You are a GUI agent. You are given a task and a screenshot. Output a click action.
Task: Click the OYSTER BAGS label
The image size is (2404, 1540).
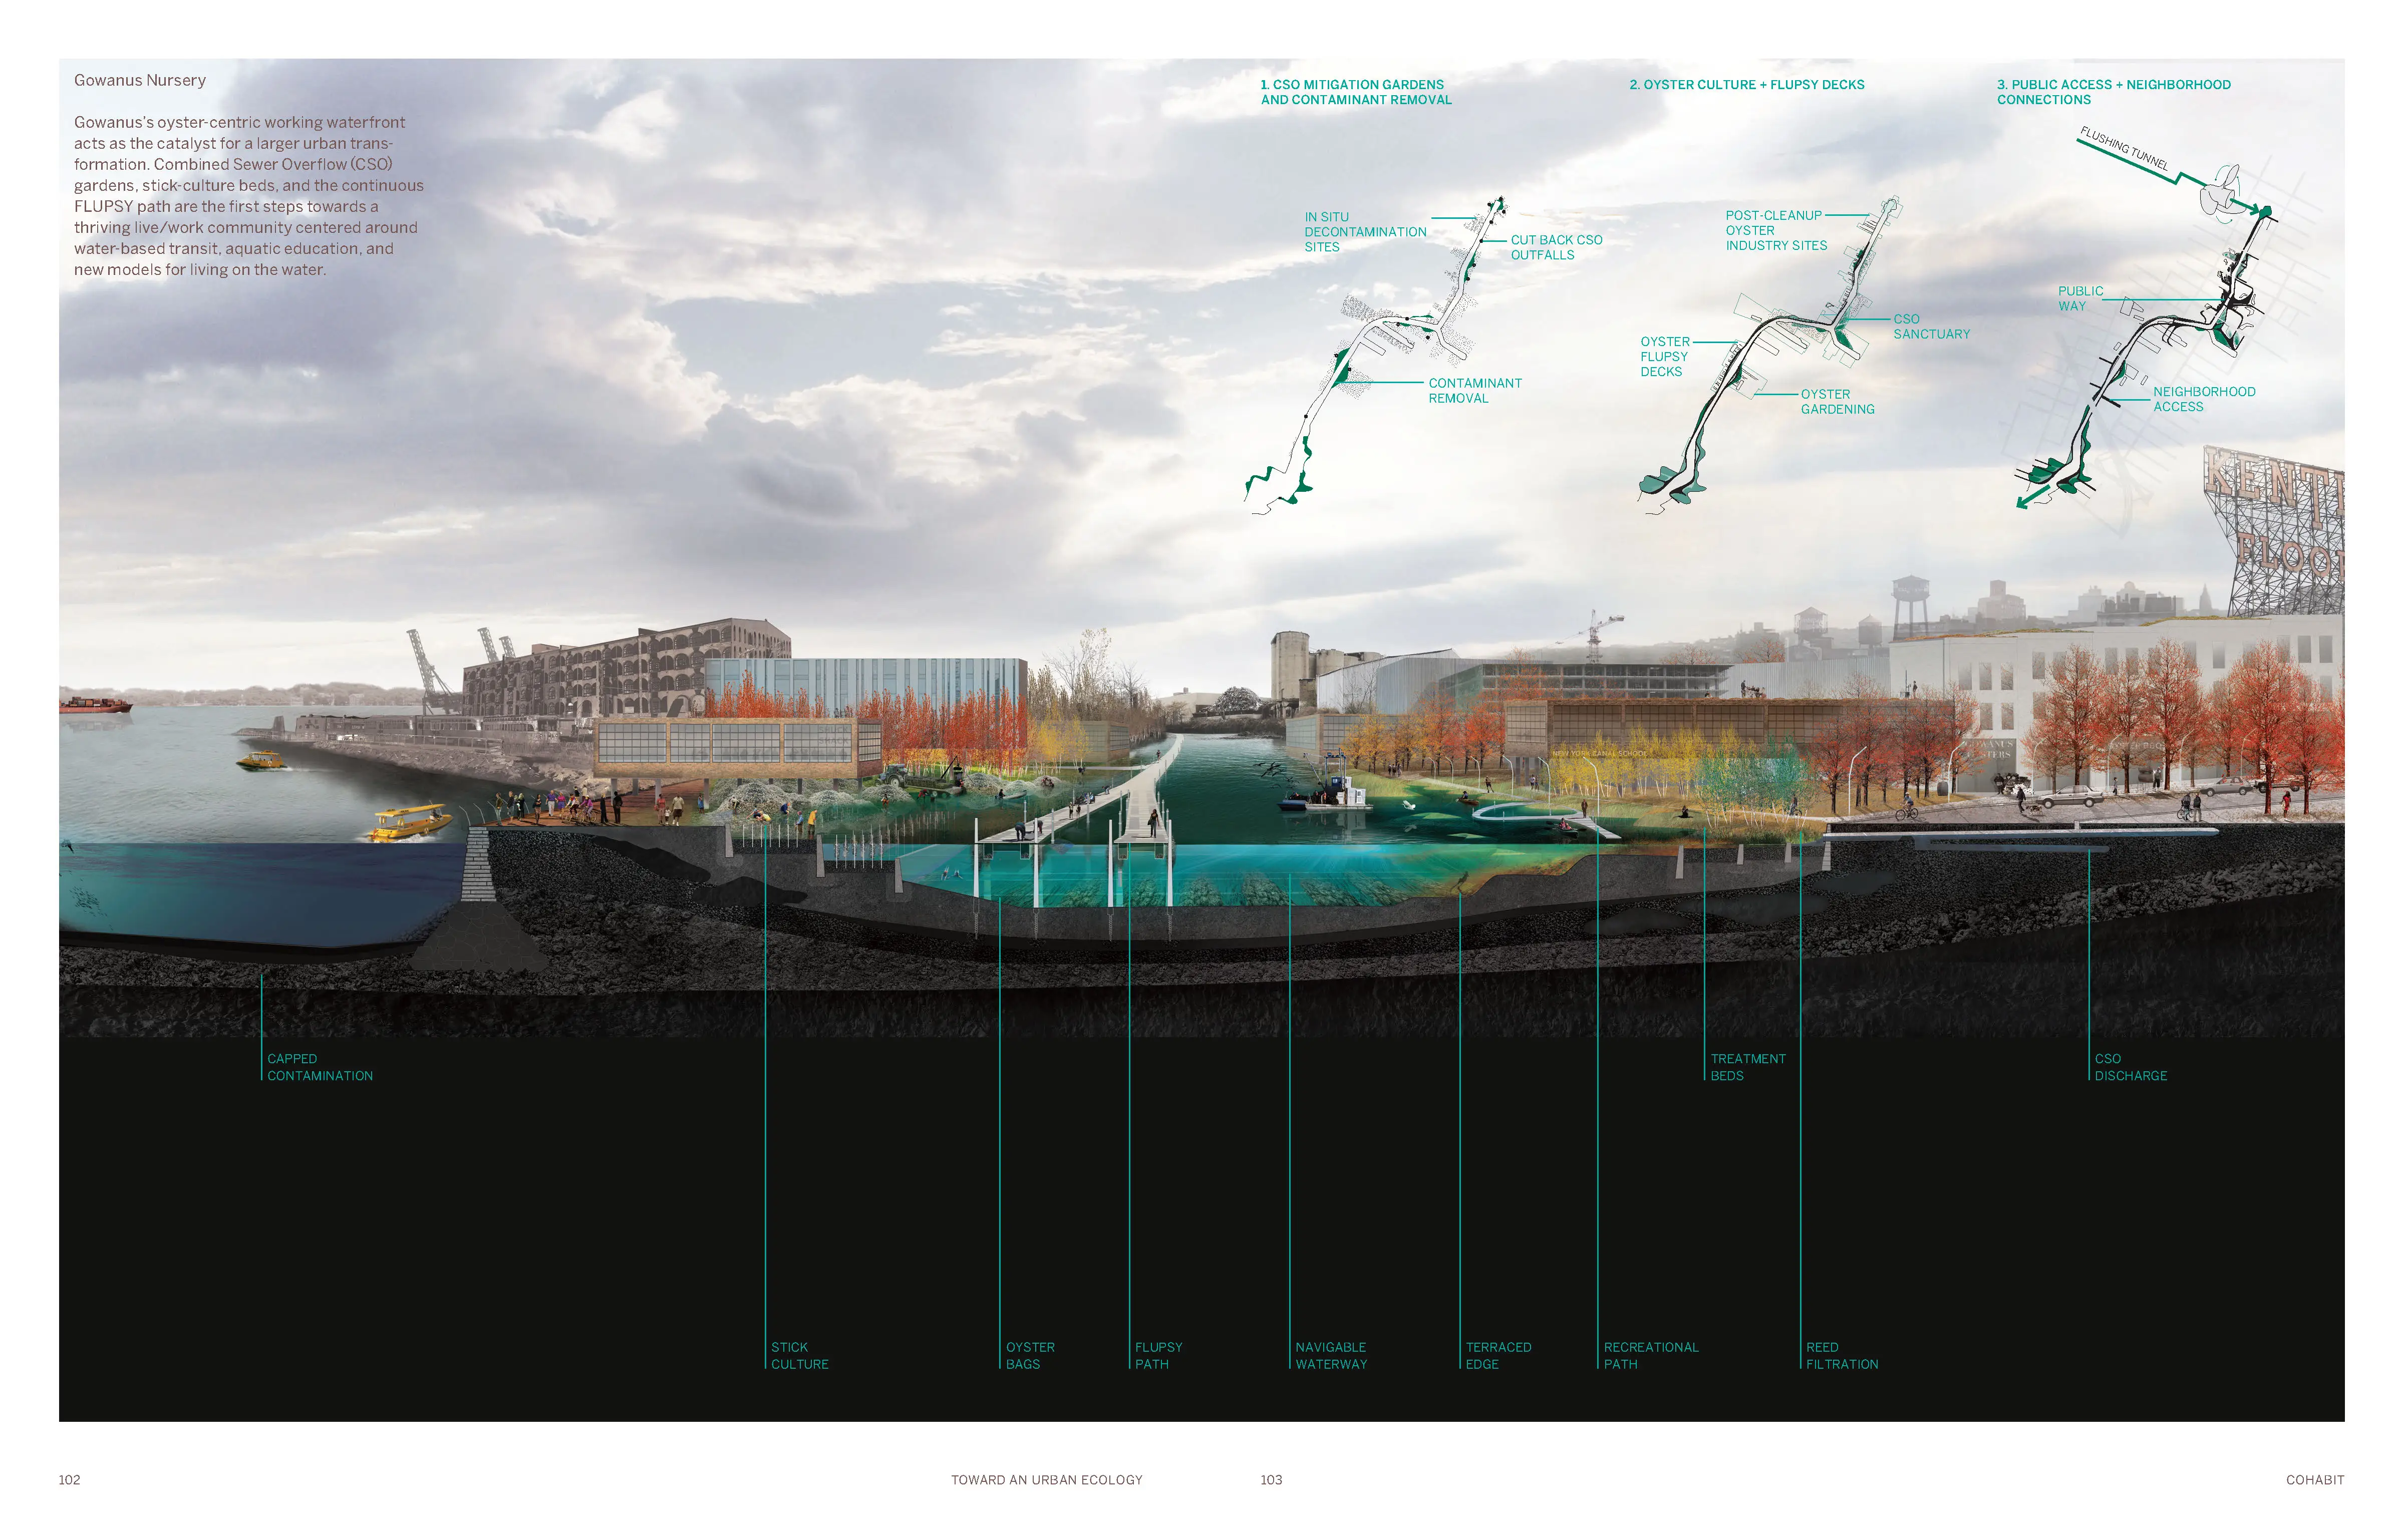[1030, 1356]
